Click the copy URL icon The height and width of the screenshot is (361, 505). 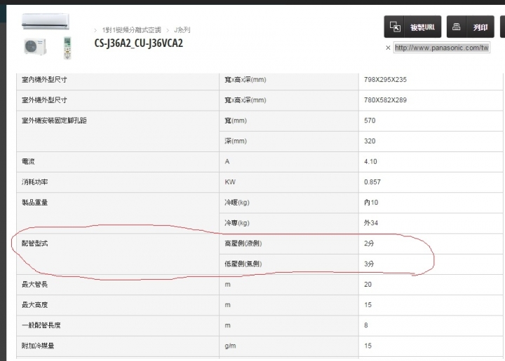395,27
